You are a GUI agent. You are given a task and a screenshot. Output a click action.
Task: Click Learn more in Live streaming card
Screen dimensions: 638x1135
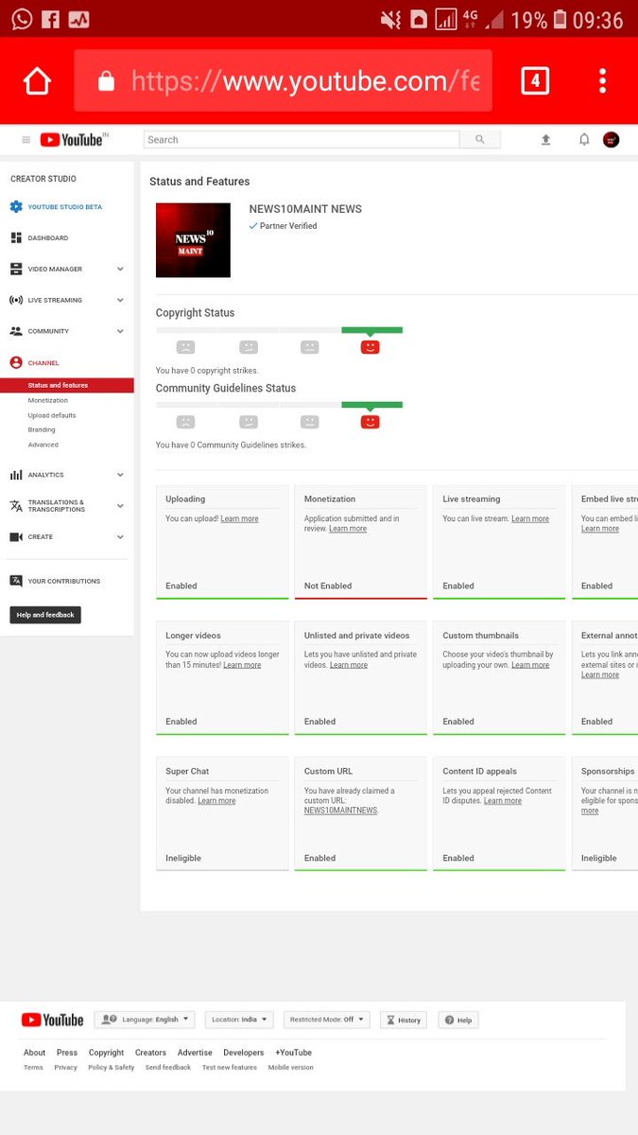click(530, 518)
